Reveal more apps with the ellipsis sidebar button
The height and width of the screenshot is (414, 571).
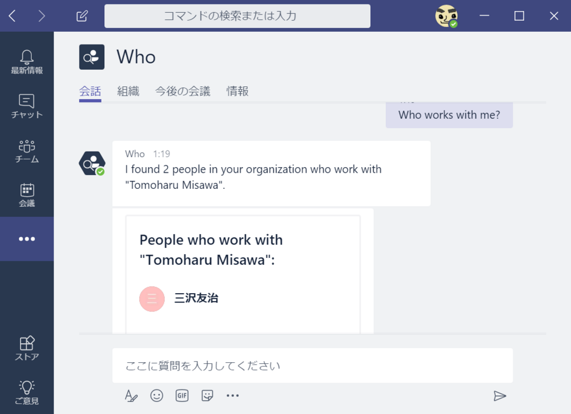(x=26, y=238)
